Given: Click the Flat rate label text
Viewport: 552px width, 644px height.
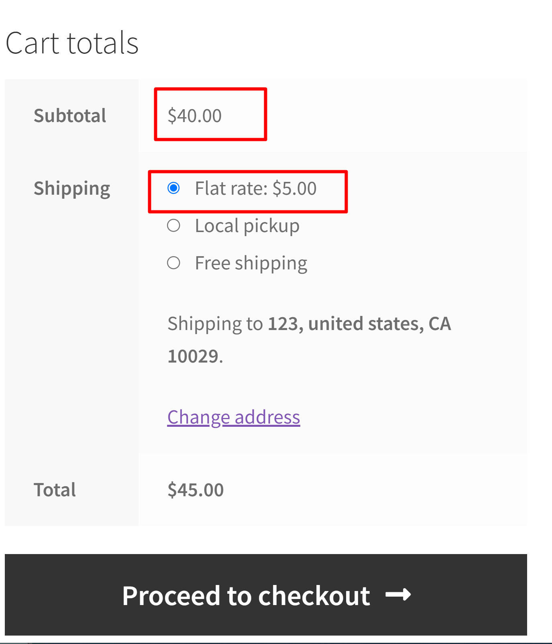Looking at the screenshot, I should [x=231, y=188].
